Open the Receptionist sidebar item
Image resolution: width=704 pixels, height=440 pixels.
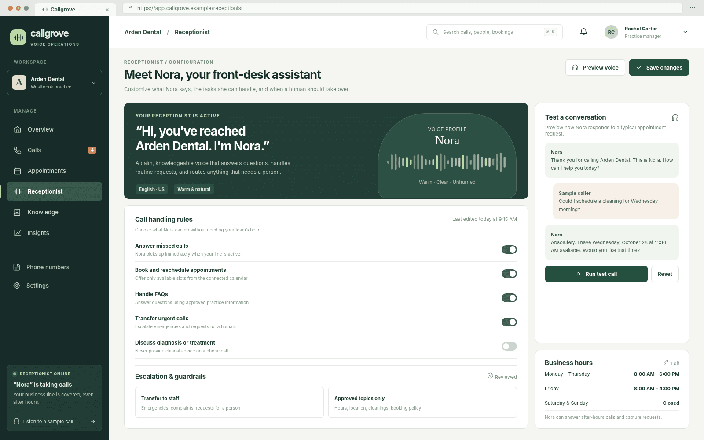(x=55, y=191)
